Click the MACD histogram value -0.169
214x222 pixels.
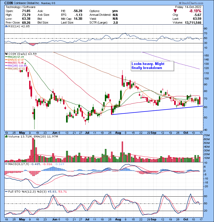[59, 164]
